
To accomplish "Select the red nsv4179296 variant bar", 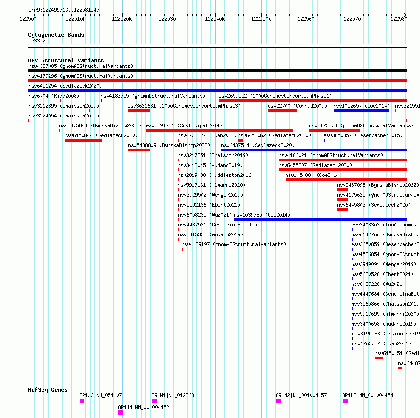I will (x=217, y=81).
